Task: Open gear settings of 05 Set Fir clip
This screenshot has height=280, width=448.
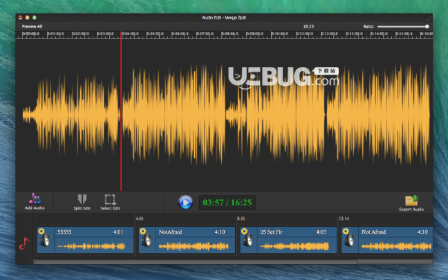Action: tap(244, 231)
